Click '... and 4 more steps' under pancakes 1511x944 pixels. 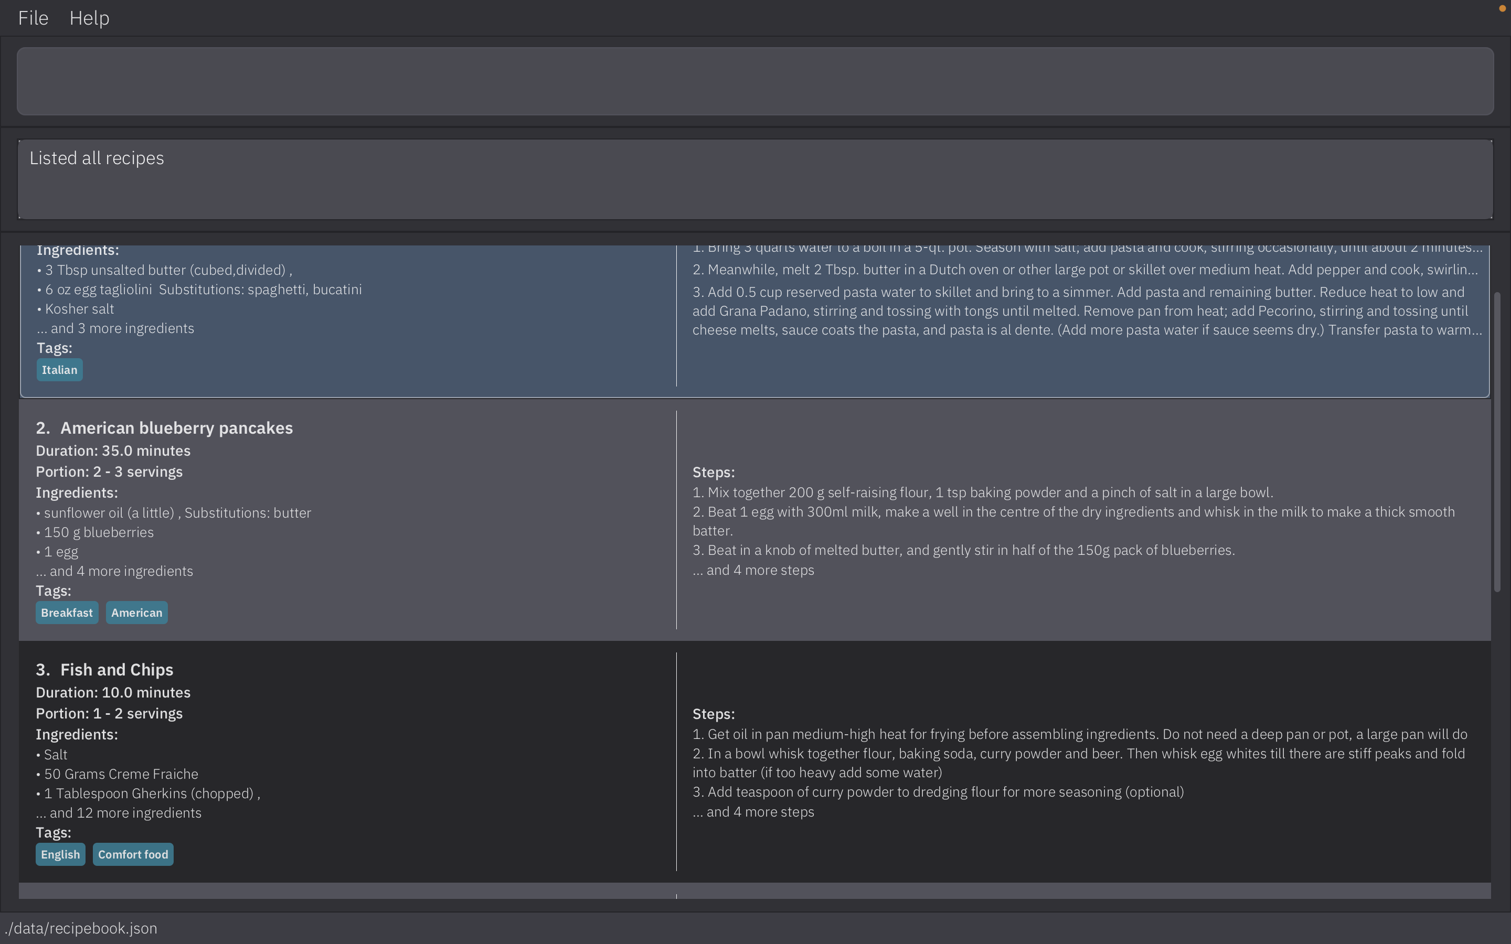pyautogui.click(x=753, y=570)
